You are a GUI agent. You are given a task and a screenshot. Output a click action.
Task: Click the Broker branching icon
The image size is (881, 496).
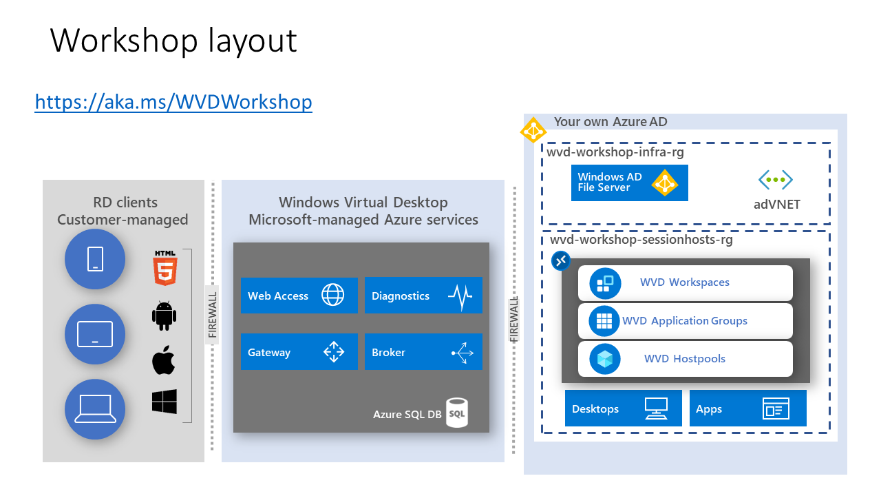coord(461,351)
